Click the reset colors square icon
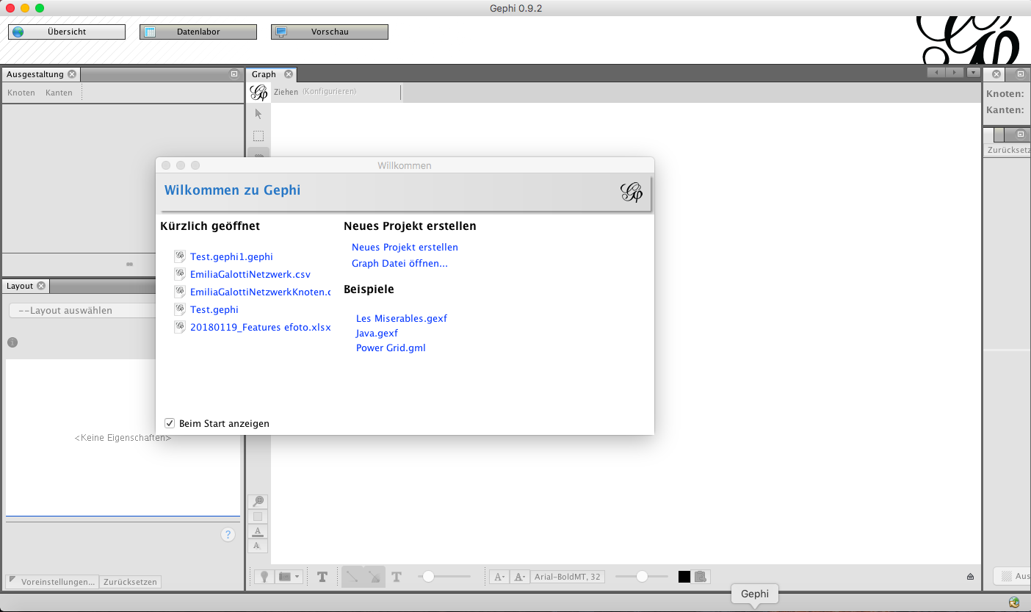1031x612 pixels. (258, 516)
